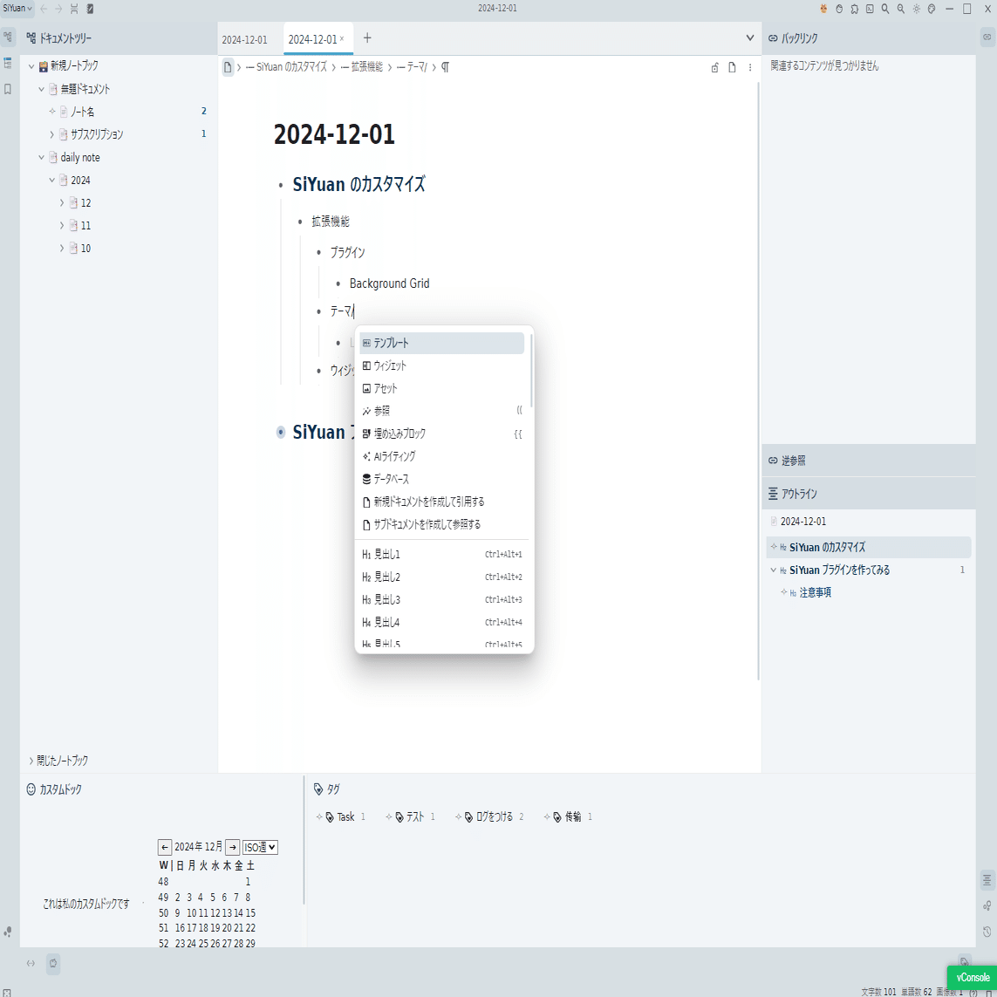Toggle the backlink dock icon on right bar
Screen dimensions: 997x997
(987, 37)
